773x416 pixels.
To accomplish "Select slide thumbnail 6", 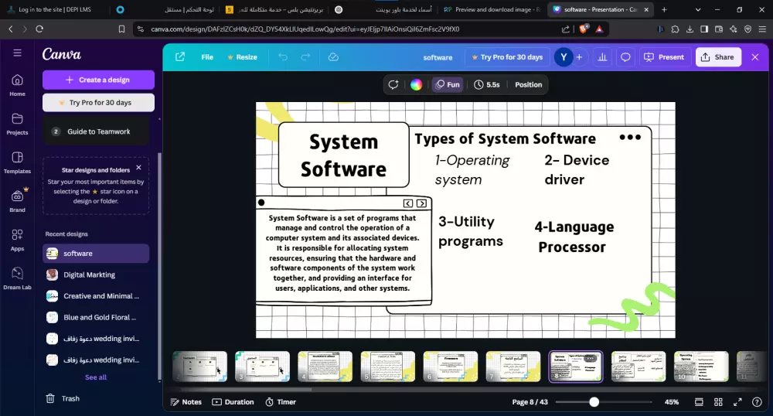I will tap(451, 367).
